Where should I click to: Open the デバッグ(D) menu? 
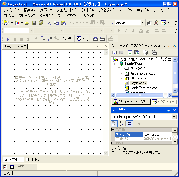click(x=106, y=10)
